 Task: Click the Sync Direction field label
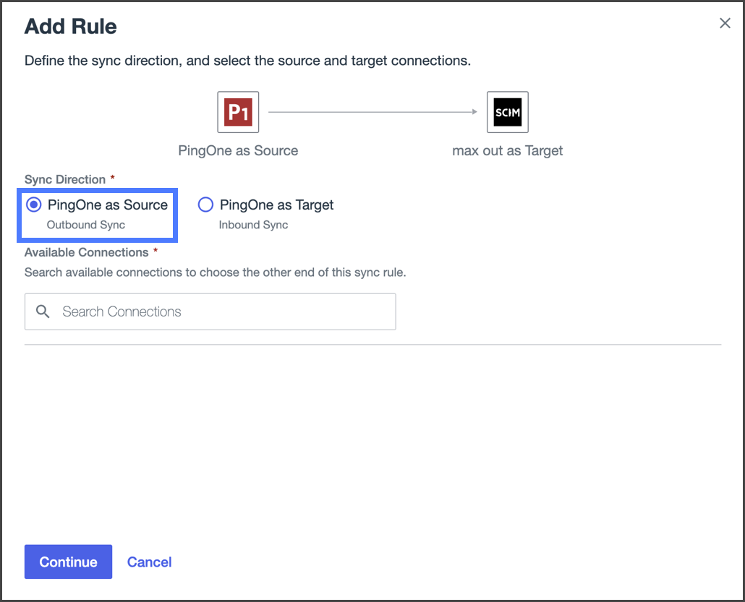click(65, 179)
